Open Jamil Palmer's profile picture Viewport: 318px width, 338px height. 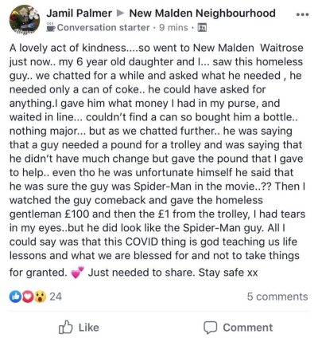coord(25,20)
